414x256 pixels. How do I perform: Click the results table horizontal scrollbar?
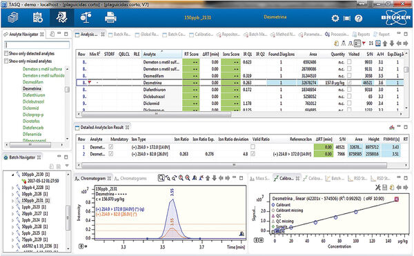click(x=157, y=114)
